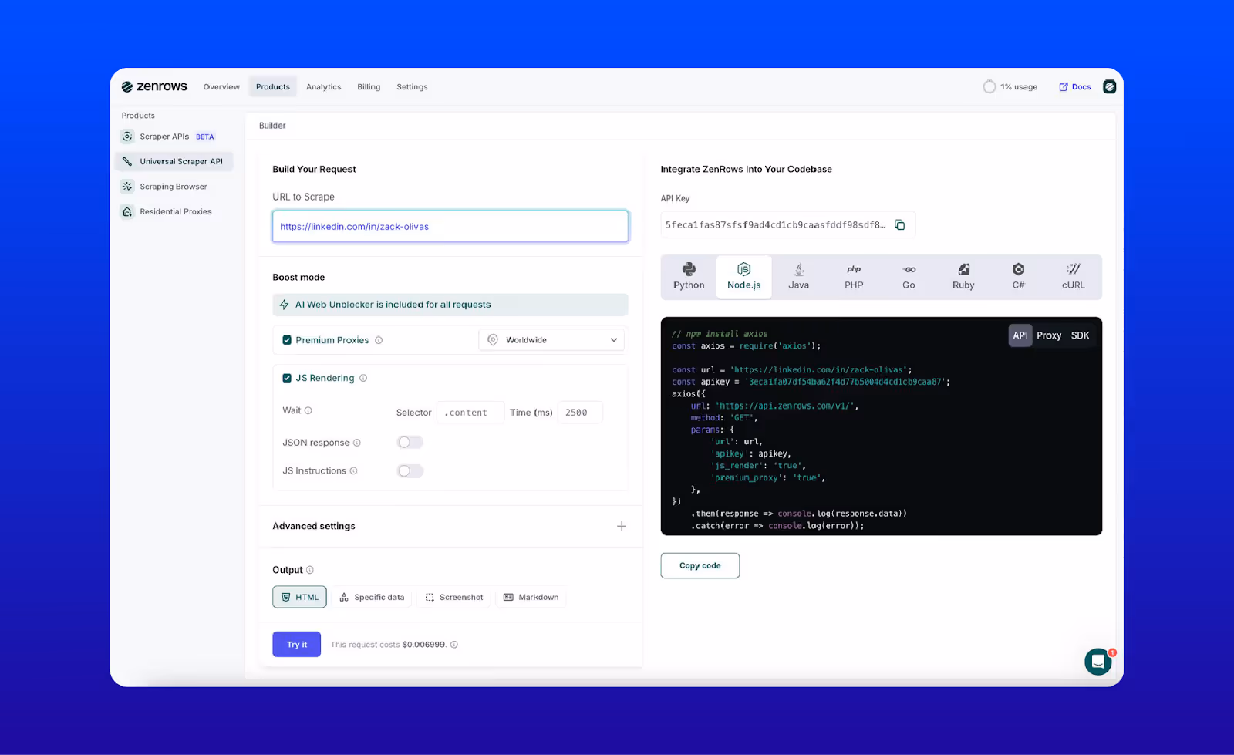Copy the API key with copy icon

pos(900,224)
